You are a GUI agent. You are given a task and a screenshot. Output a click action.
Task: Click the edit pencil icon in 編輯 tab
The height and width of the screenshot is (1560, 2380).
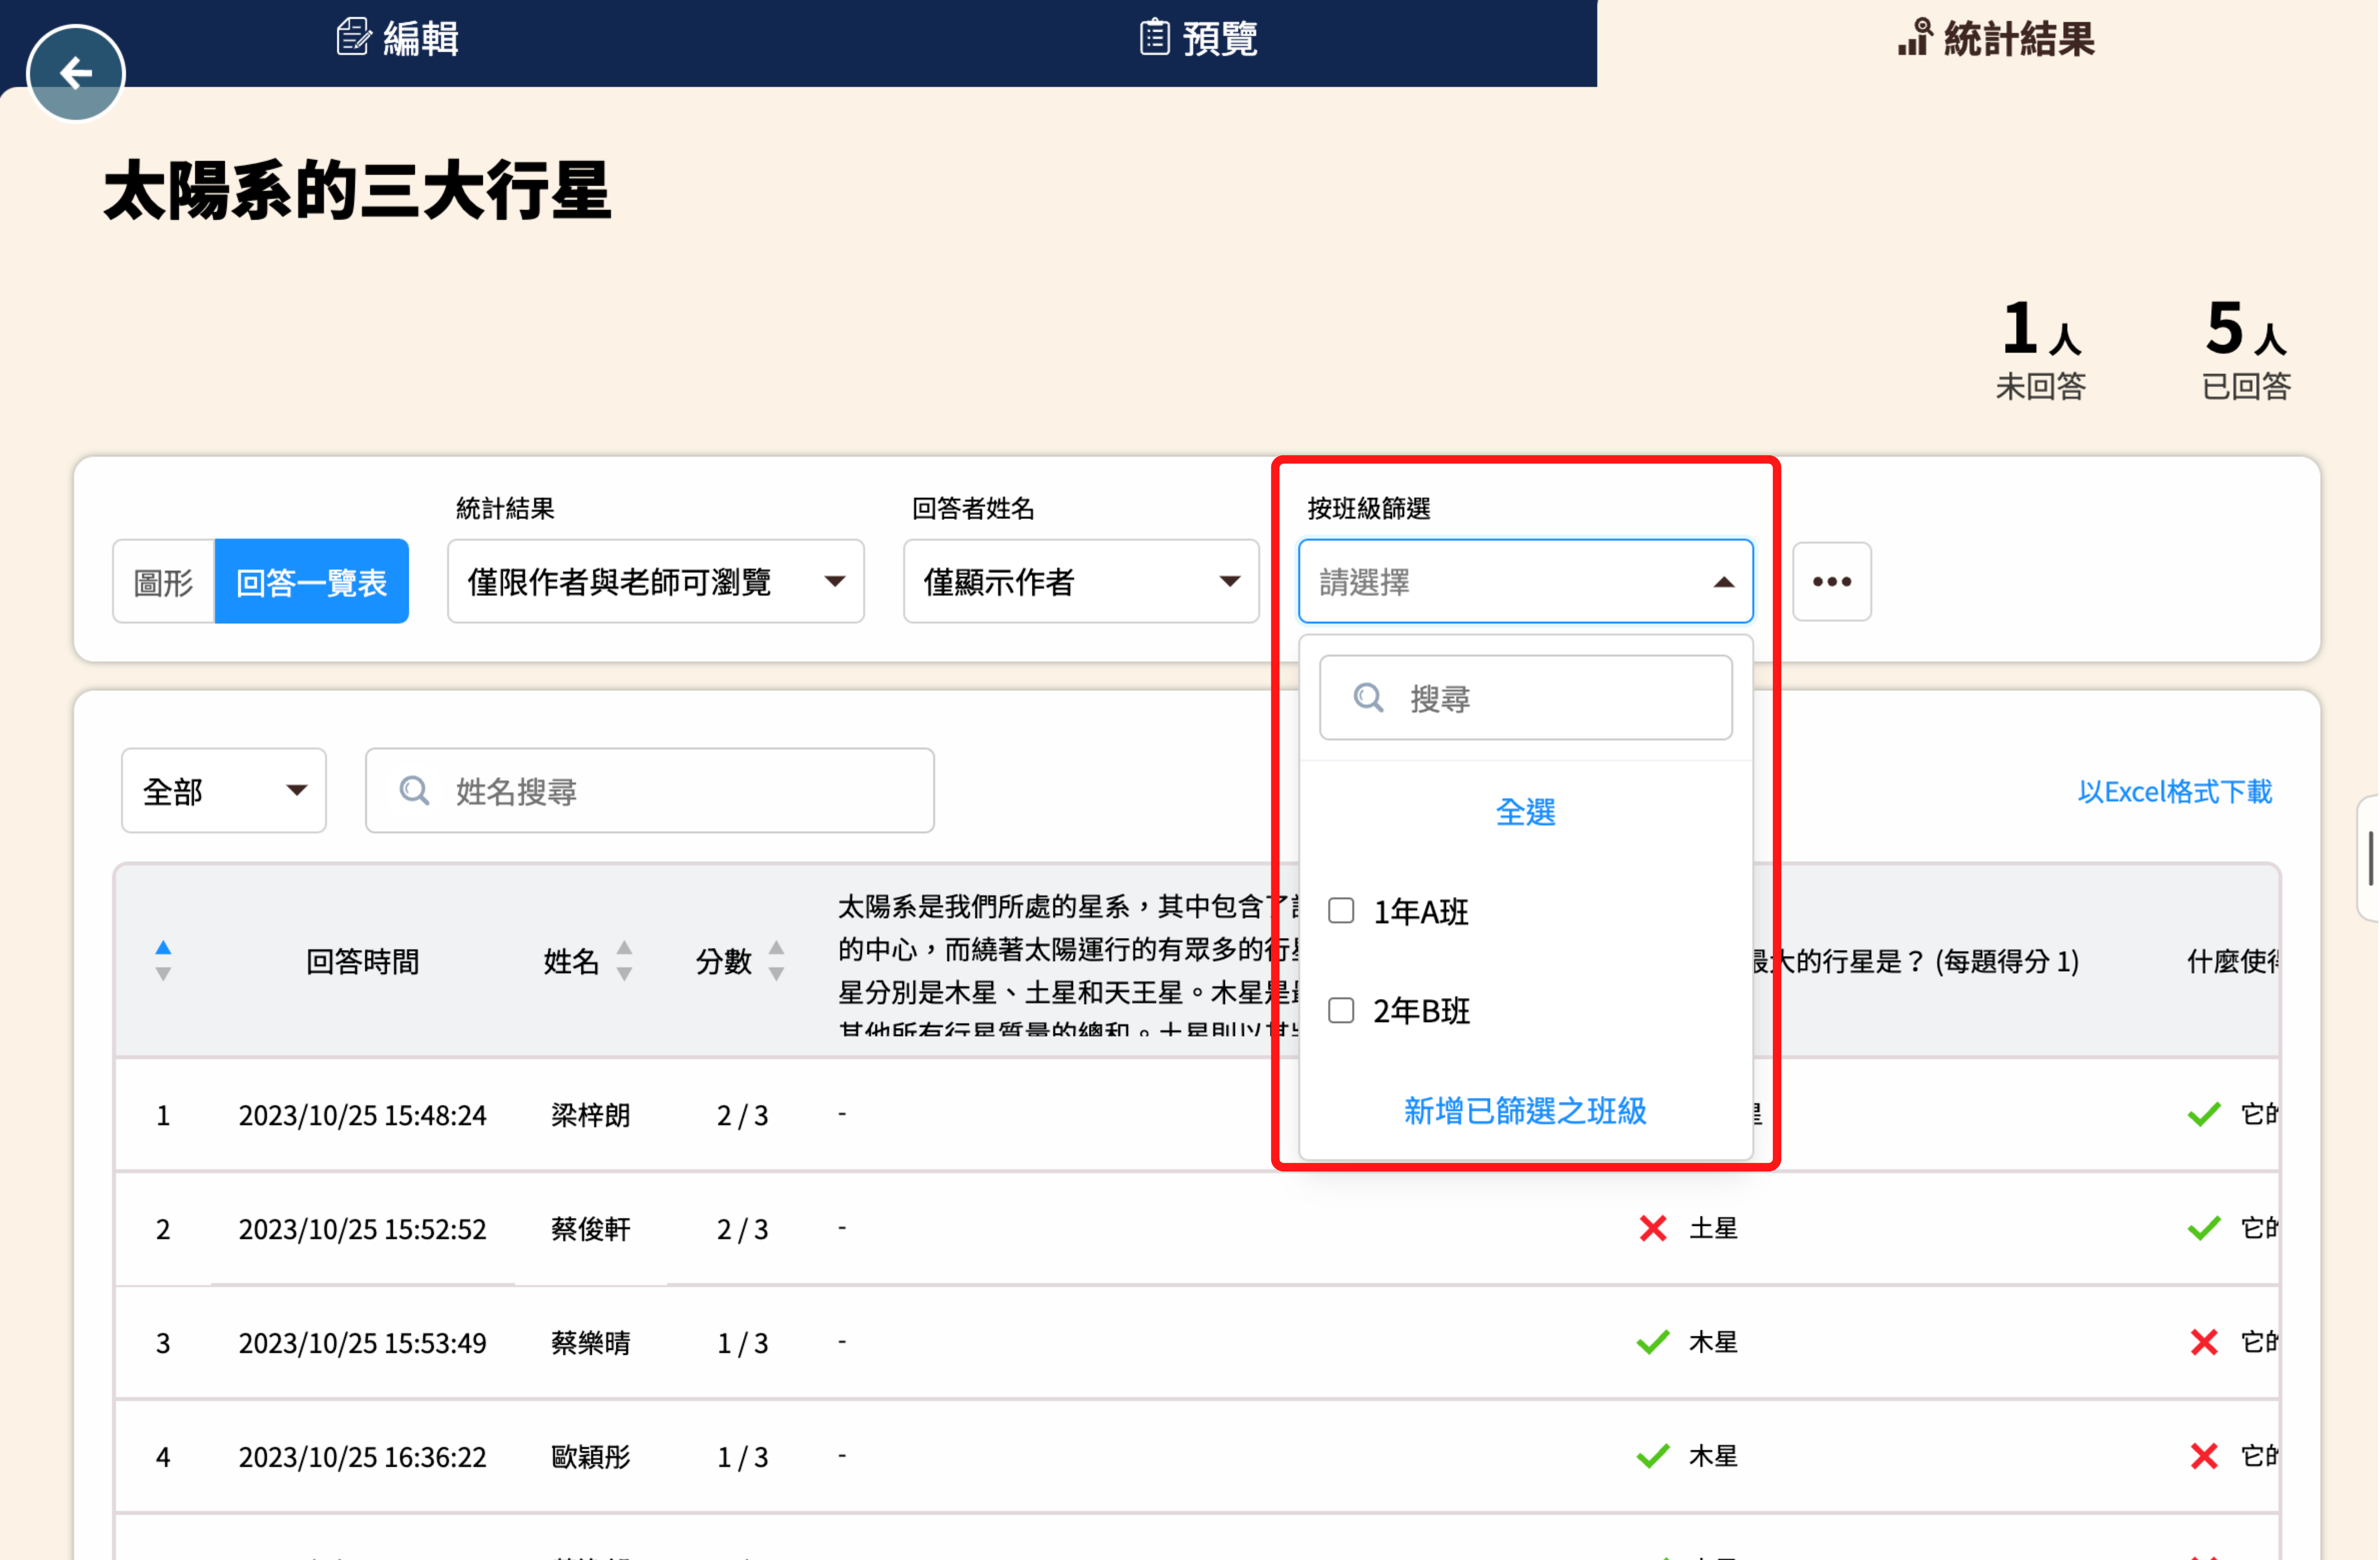[353, 38]
